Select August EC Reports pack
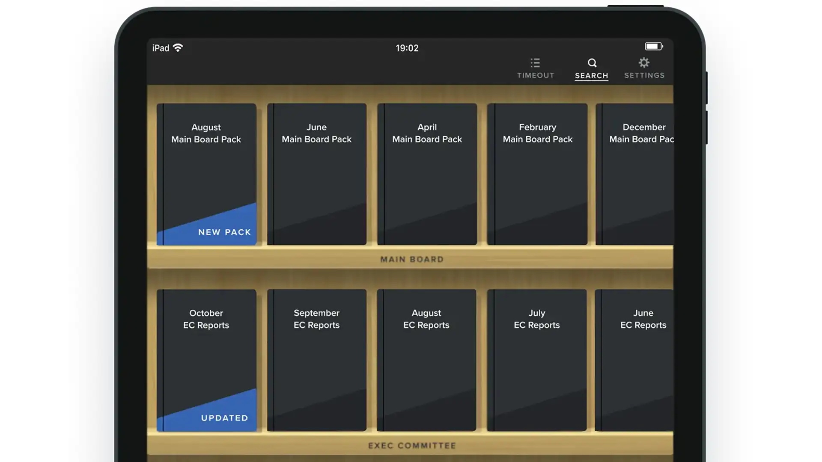Screen dimensions: 822x462 (x=426, y=360)
